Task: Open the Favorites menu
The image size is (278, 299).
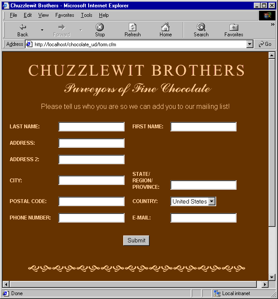Action: [x=65, y=15]
